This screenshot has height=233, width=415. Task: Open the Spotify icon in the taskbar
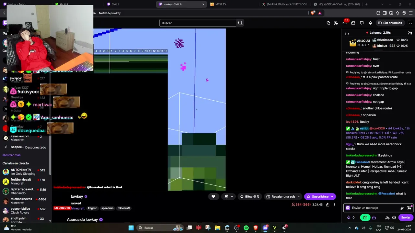coord(246,228)
